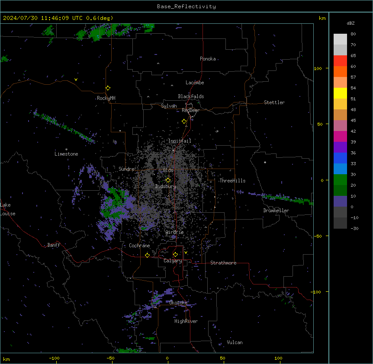Click the Sylvan map label
Image resolution: width=373 pixels, height=364 pixels.
point(169,106)
